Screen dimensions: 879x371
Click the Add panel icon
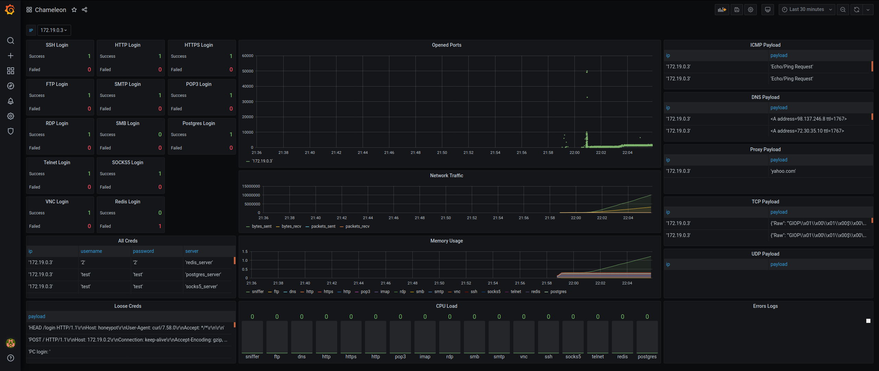point(722,10)
